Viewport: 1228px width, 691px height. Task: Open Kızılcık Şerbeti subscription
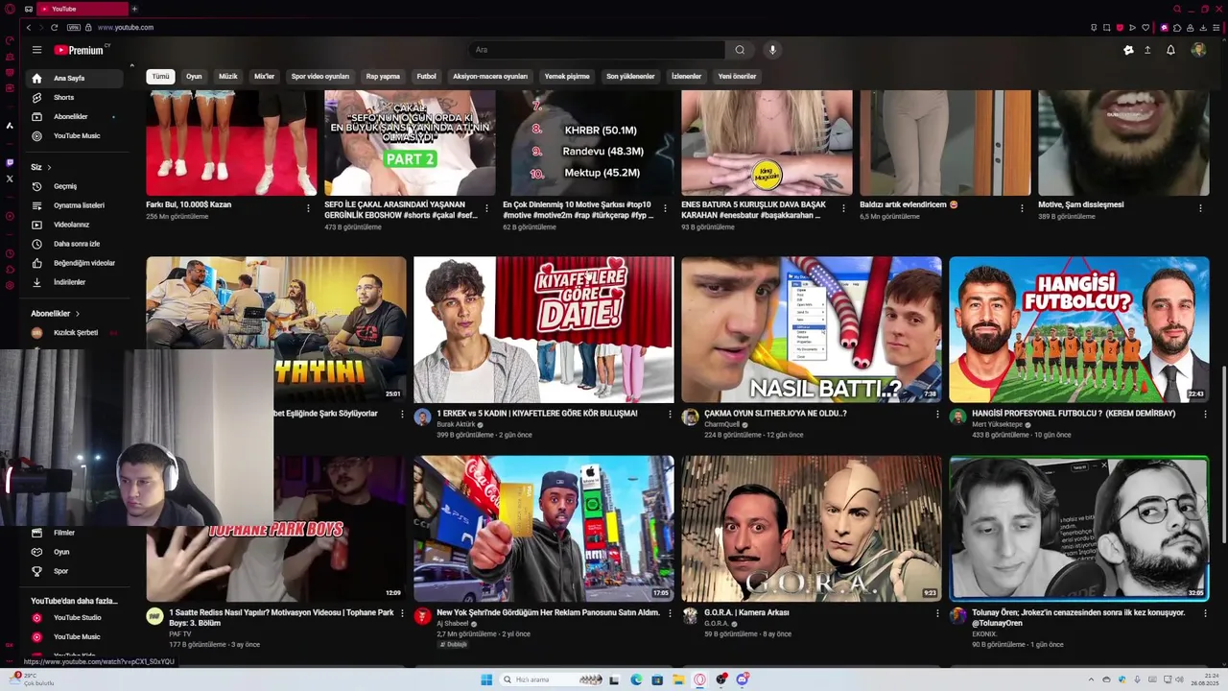[75, 332]
